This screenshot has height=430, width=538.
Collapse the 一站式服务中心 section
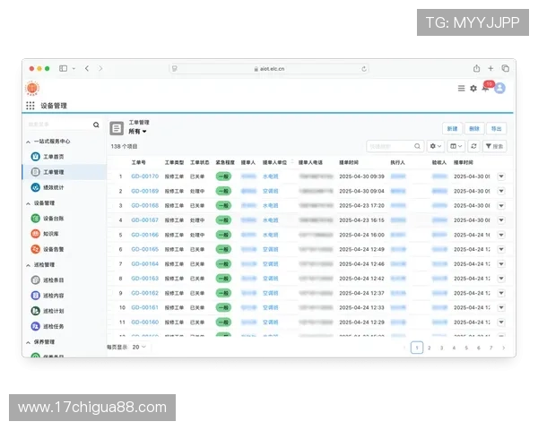click(x=28, y=142)
